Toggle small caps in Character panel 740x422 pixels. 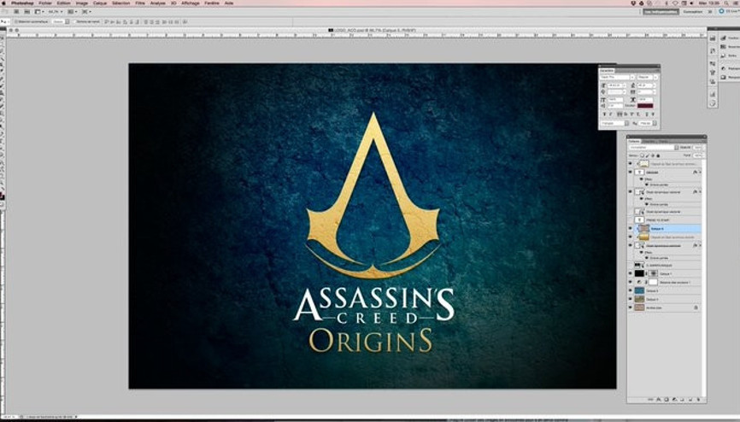(625, 114)
